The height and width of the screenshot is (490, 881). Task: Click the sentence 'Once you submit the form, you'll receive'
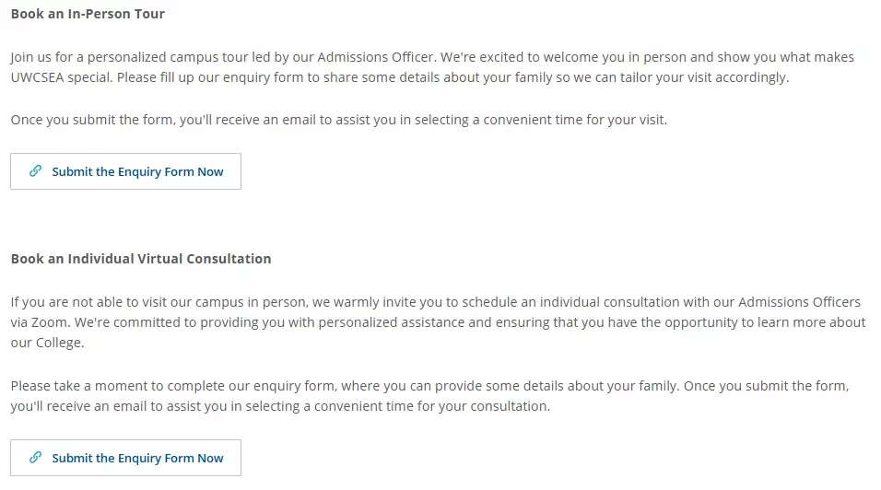(339, 120)
